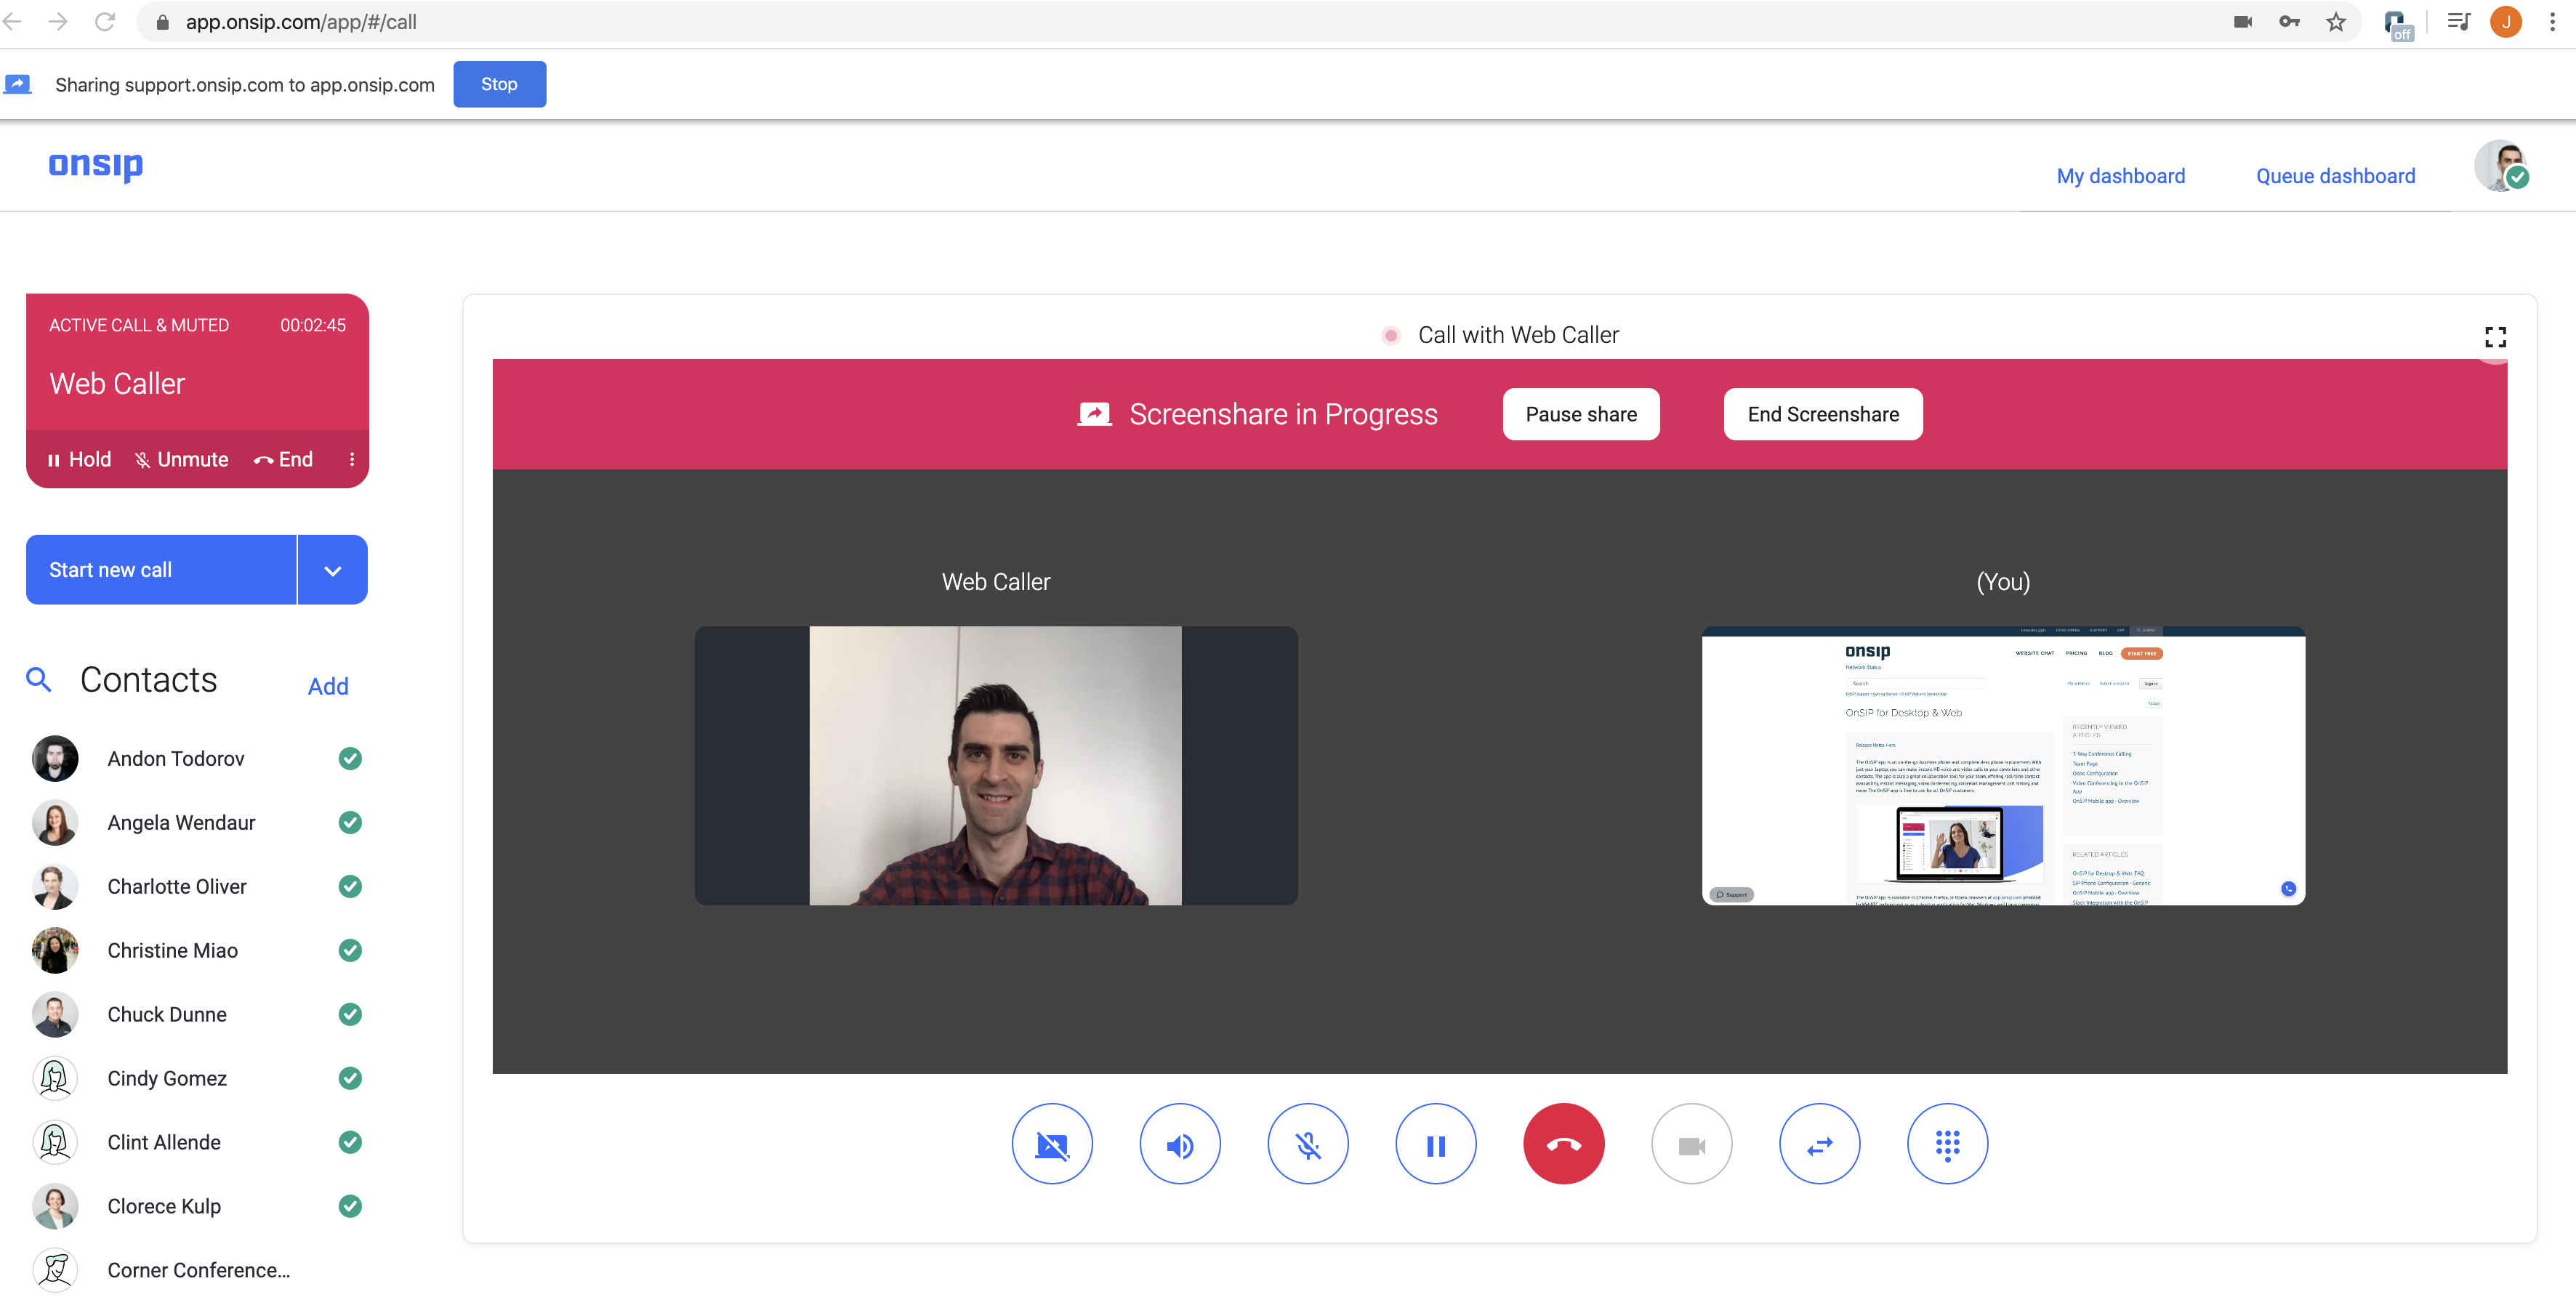Unmute the call in the active call card
The image size is (2576, 1305).
click(182, 459)
